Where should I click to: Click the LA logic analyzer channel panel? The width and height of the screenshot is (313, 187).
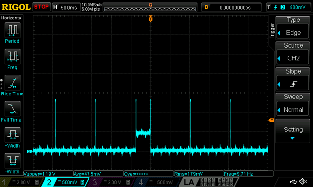(x=209, y=182)
